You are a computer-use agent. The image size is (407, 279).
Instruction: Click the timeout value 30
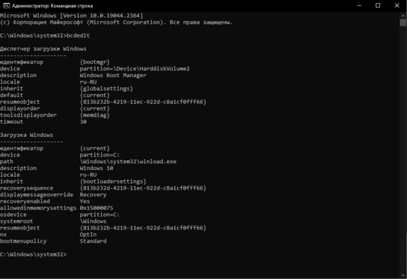(x=83, y=121)
